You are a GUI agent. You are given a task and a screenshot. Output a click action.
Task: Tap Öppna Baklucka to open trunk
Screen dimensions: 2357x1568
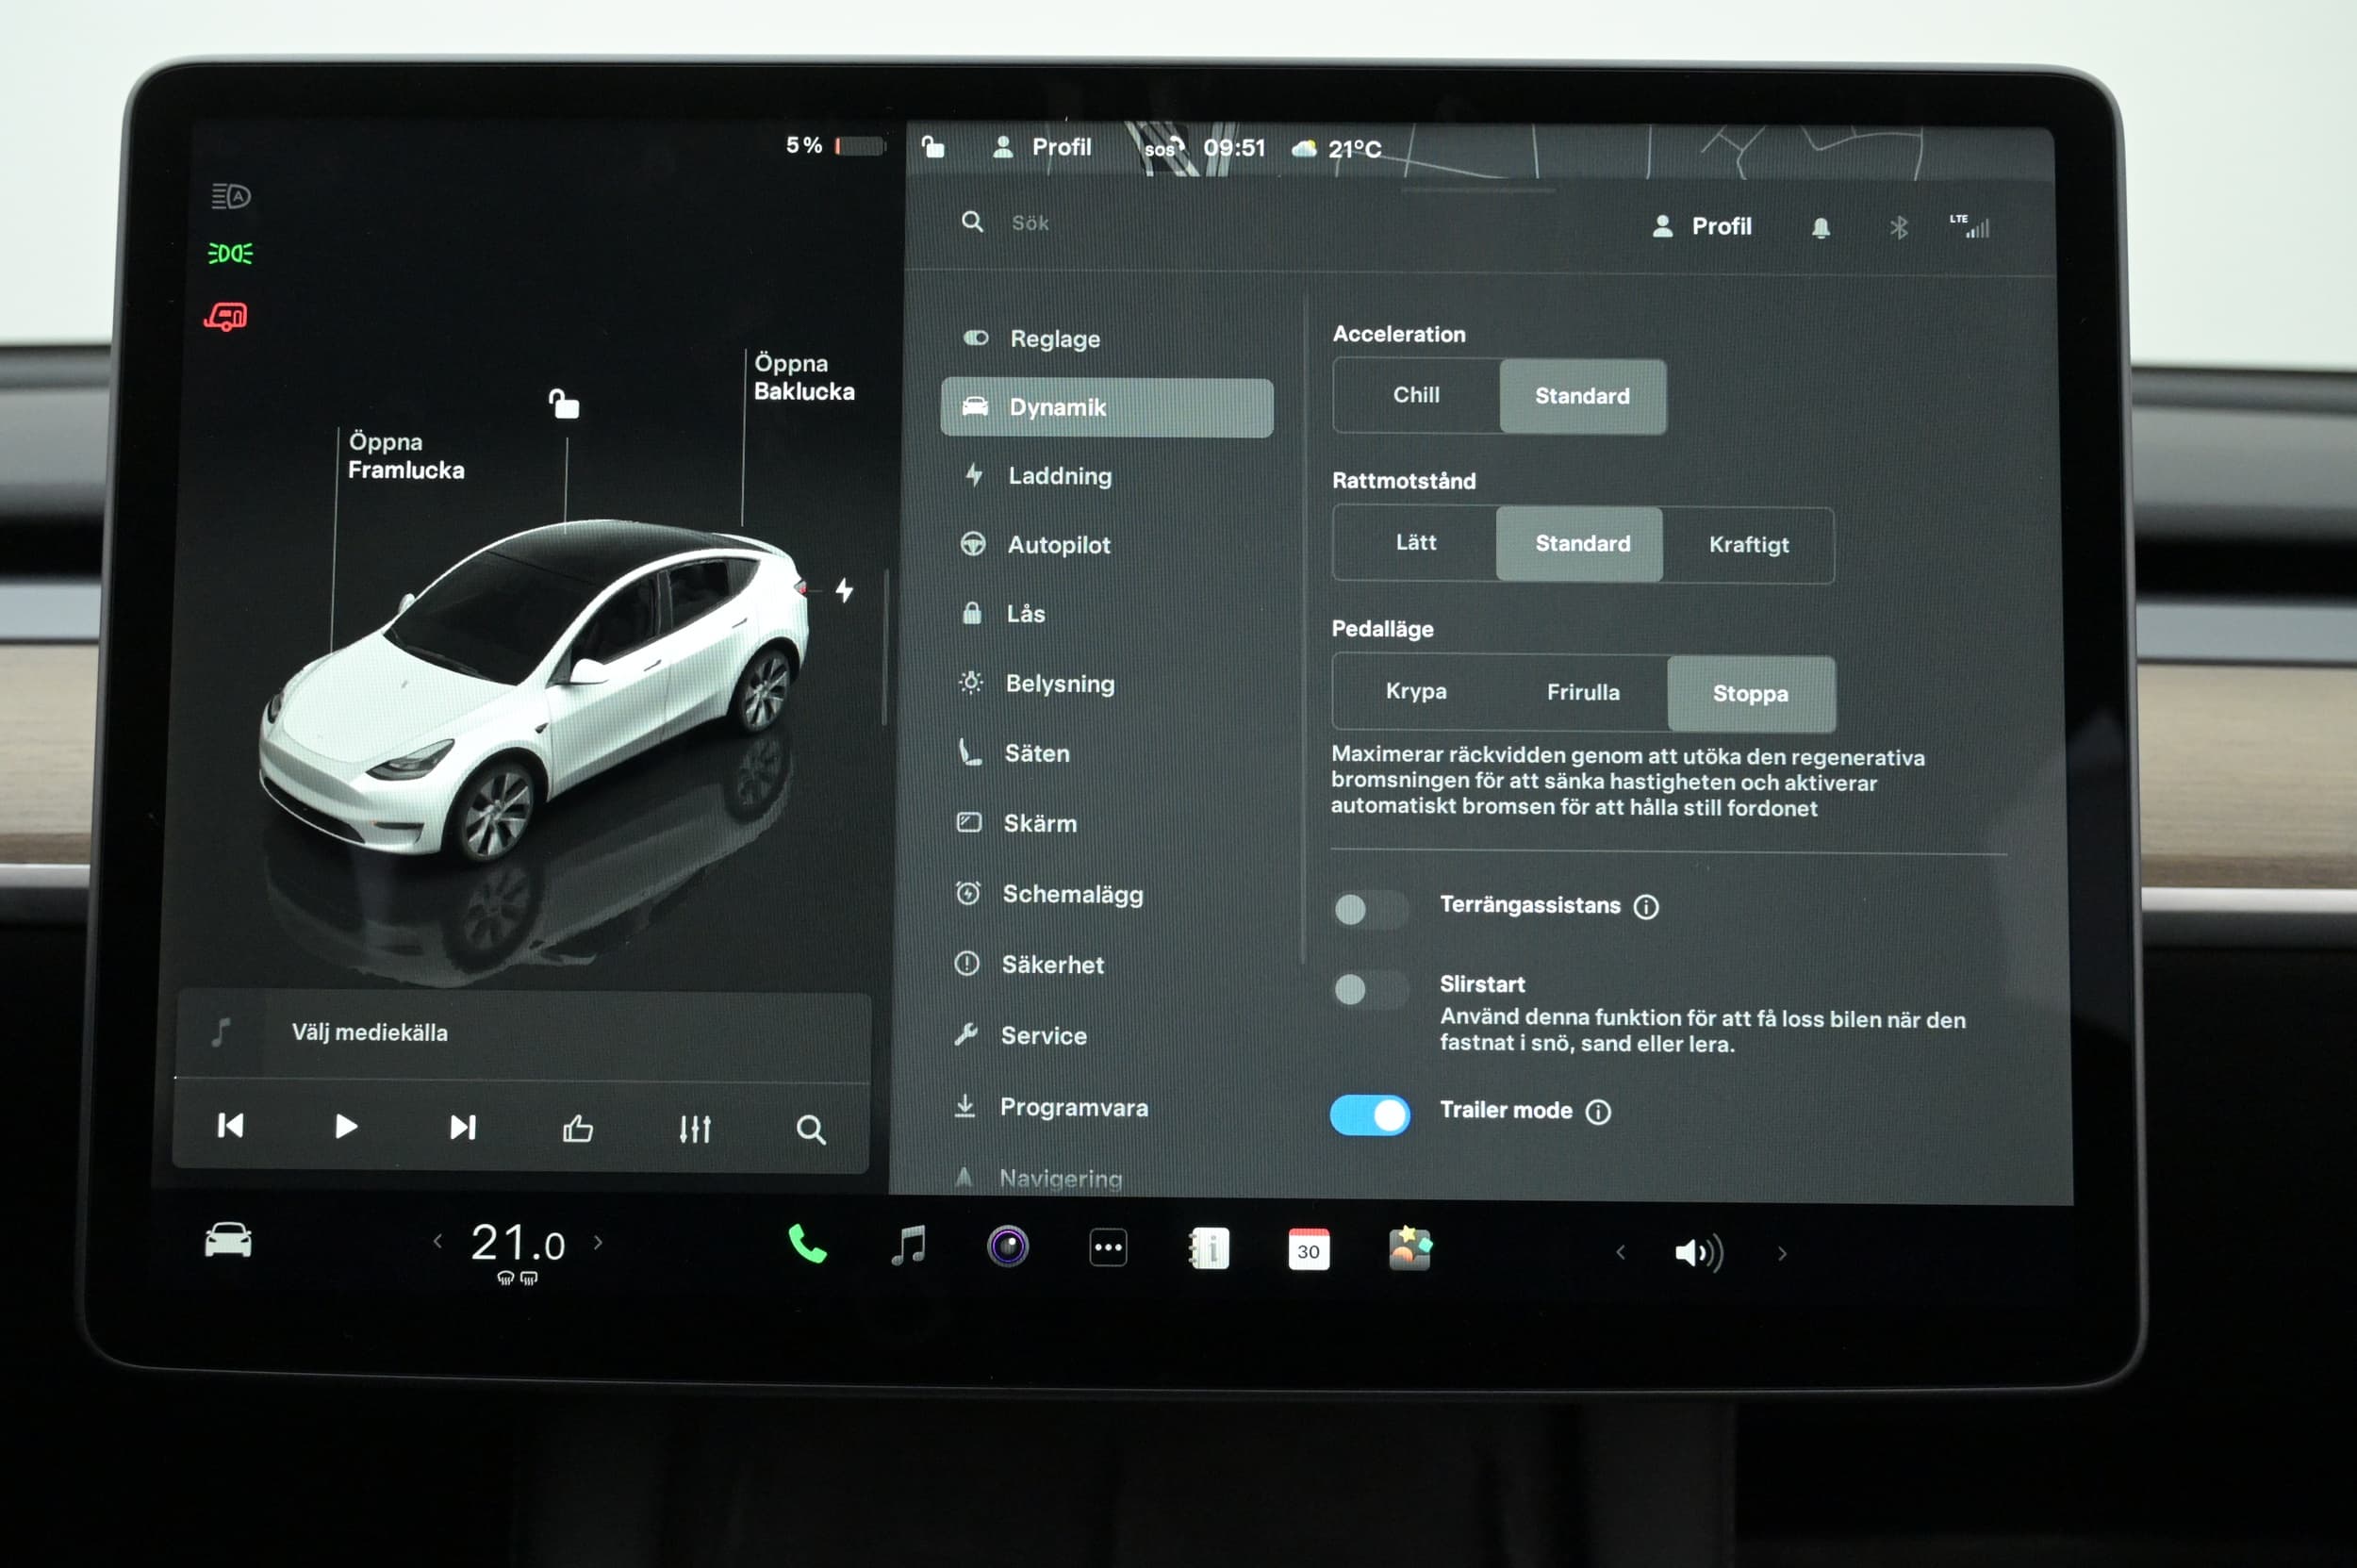click(x=804, y=377)
